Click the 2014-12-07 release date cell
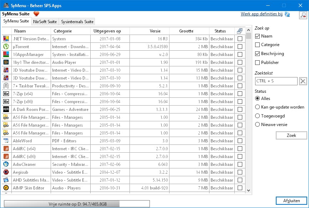This screenshot has height=208, width=309. click(x=110, y=172)
